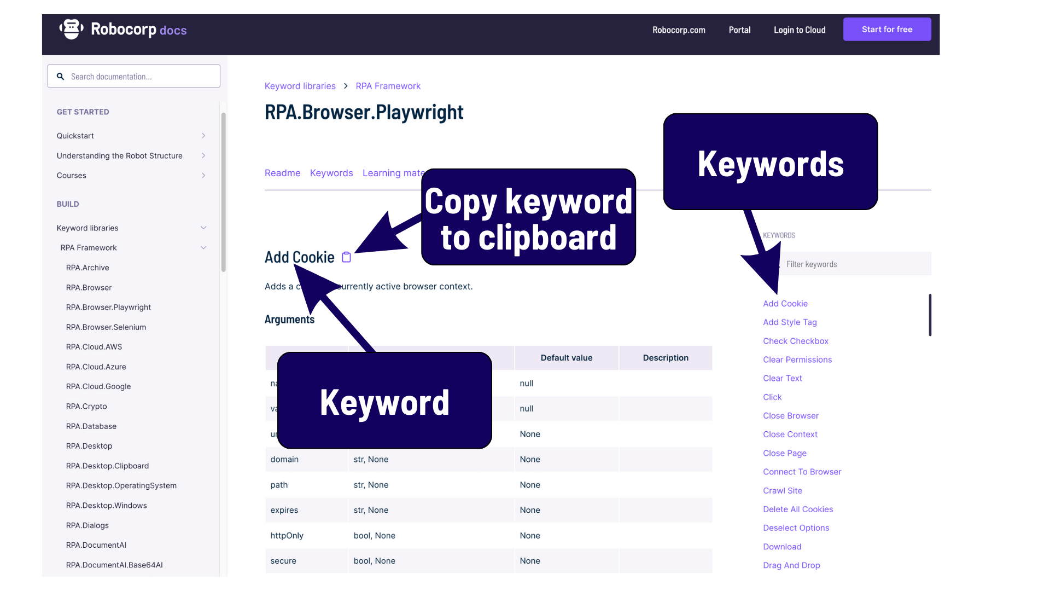Open RPA.DocumentAI.Base64AI in the sidebar
Image resolution: width=1050 pixels, height=591 pixels.
point(114,565)
